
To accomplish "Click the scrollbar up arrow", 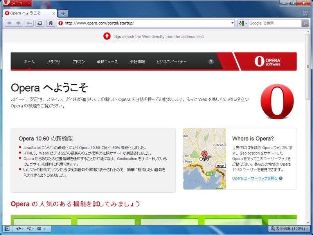I will [x=308, y=32].
